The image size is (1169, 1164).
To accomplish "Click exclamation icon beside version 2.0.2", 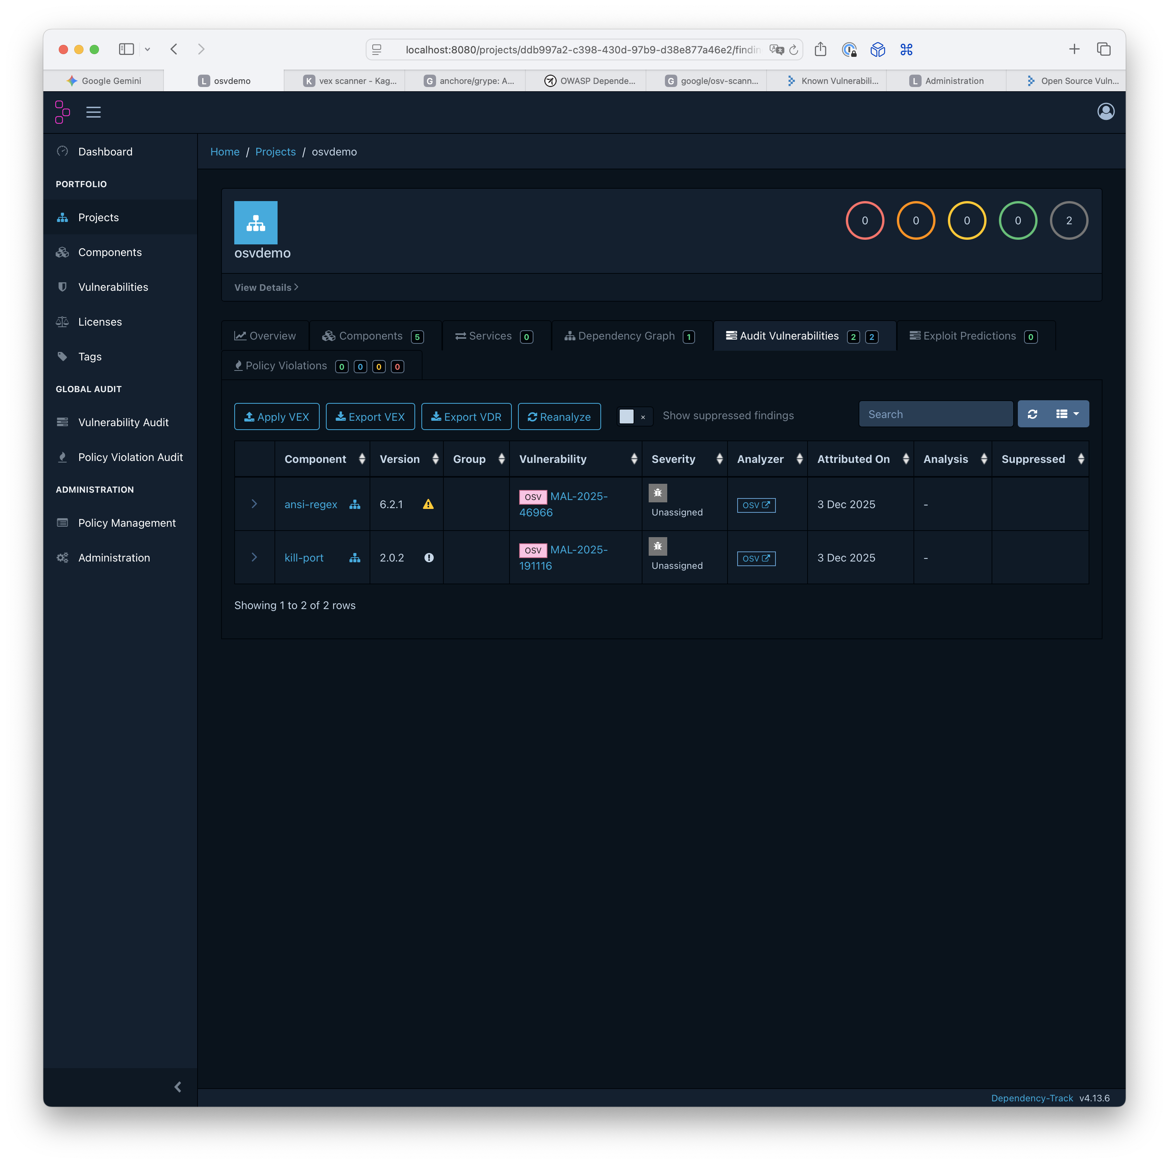I will [x=428, y=558].
